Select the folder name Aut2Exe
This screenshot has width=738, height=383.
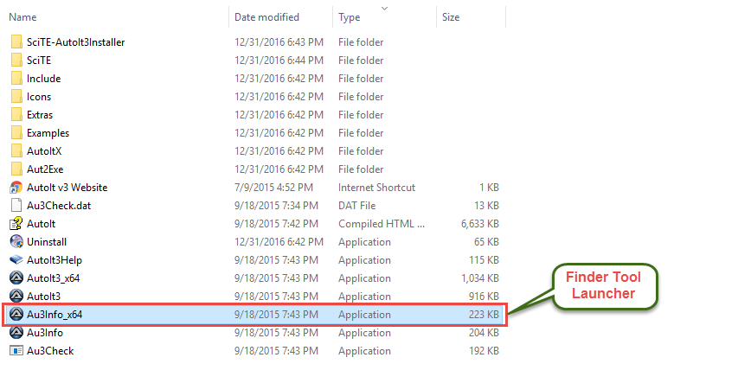coord(45,169)
